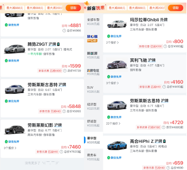Select the 经济型 category tab
The height and width of the screenshot is (170, 187).
point(93,106)
